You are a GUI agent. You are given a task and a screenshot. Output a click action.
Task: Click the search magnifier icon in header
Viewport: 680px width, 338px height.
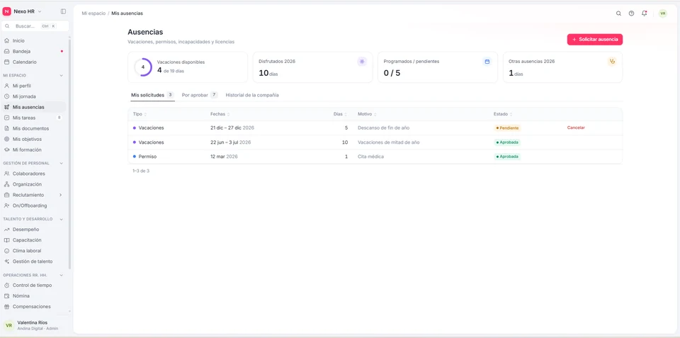pos(618,13)
